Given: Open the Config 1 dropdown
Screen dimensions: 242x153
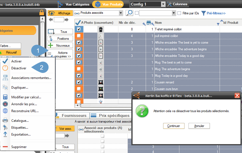Looking at the screenshot, I should pyautogui.click(x=163, y=4).
